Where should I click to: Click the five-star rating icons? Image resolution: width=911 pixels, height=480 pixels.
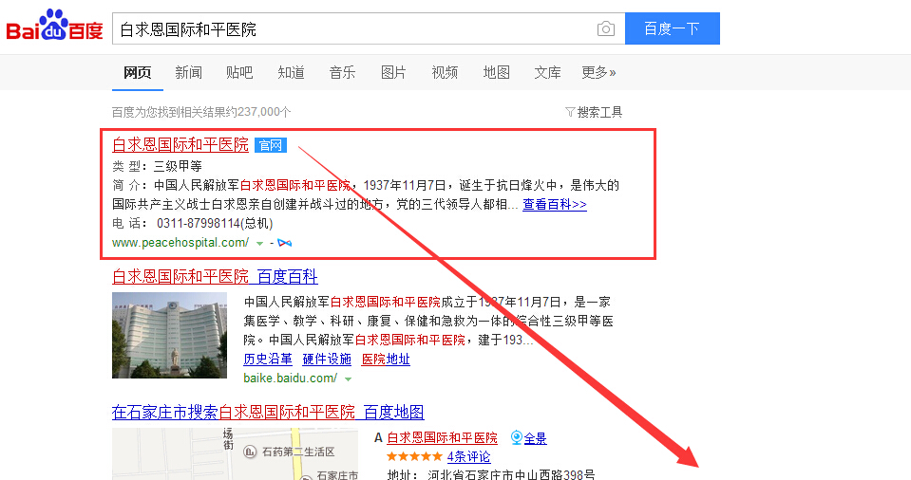click(x=414, y=457)
